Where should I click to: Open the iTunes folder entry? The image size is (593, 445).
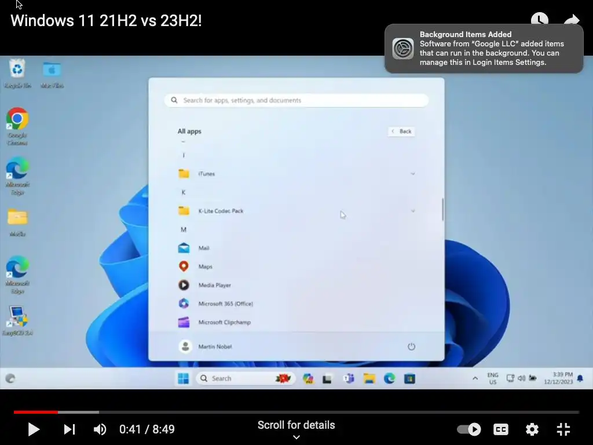296,174
